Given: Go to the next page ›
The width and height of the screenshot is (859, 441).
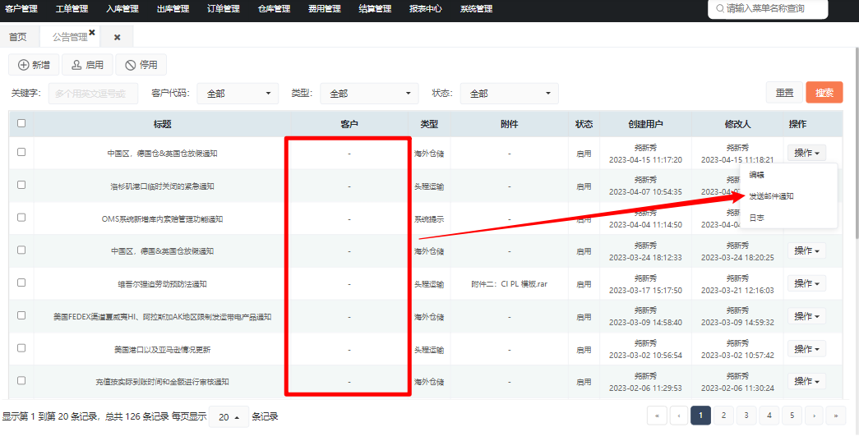Looking at the screenshot, I should [814, 416].
